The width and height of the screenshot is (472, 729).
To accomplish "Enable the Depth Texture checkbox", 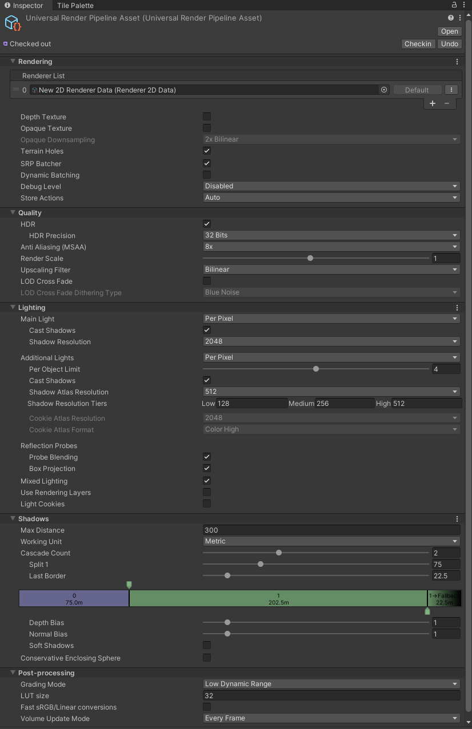I will (x=206, y=116).
